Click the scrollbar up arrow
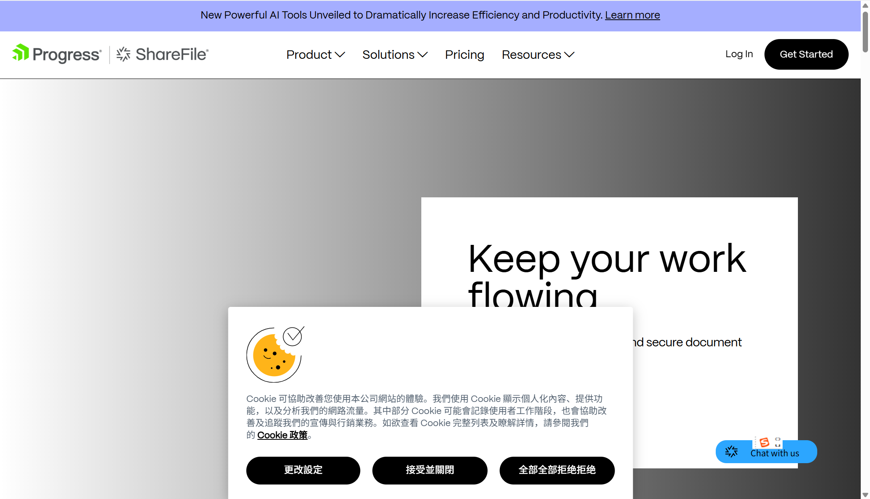Screen dimensions: 870x499 pyautogui.click(x=865, y=5)
